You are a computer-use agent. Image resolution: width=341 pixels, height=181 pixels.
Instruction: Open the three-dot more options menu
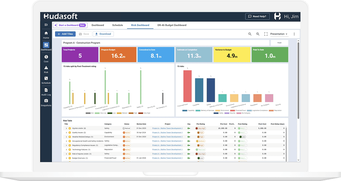point(294,34)
